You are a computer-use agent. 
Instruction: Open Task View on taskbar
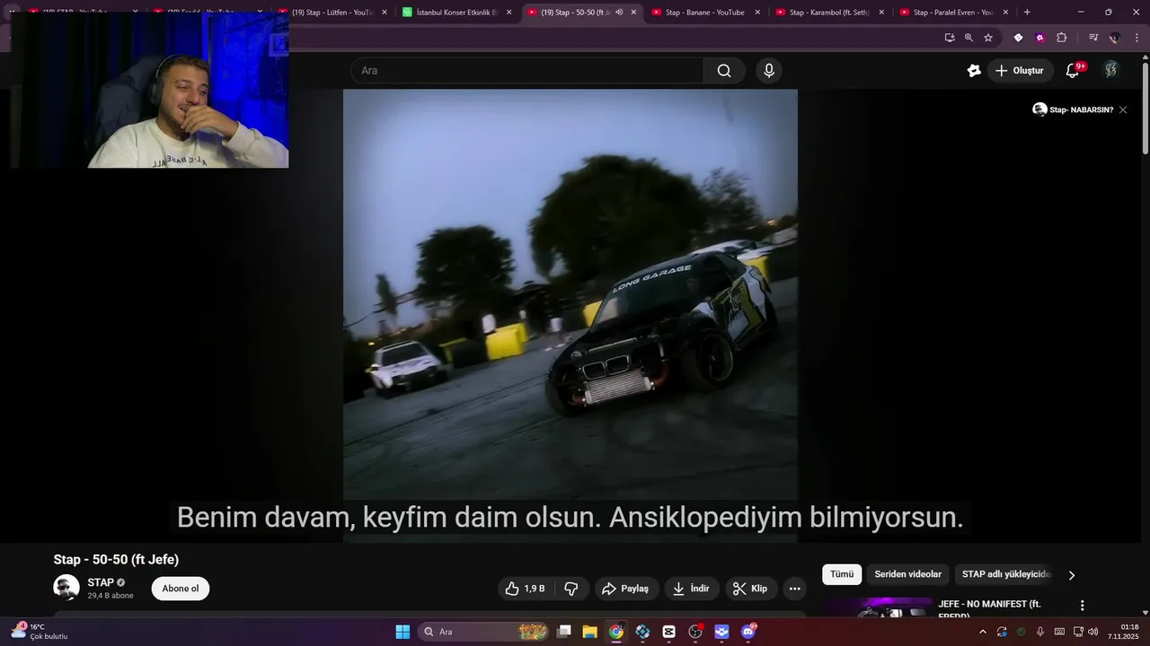(564, 632)
